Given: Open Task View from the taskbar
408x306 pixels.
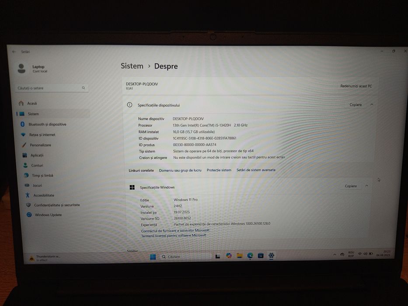Looking at the screenshot, I should tap(218, 256).
